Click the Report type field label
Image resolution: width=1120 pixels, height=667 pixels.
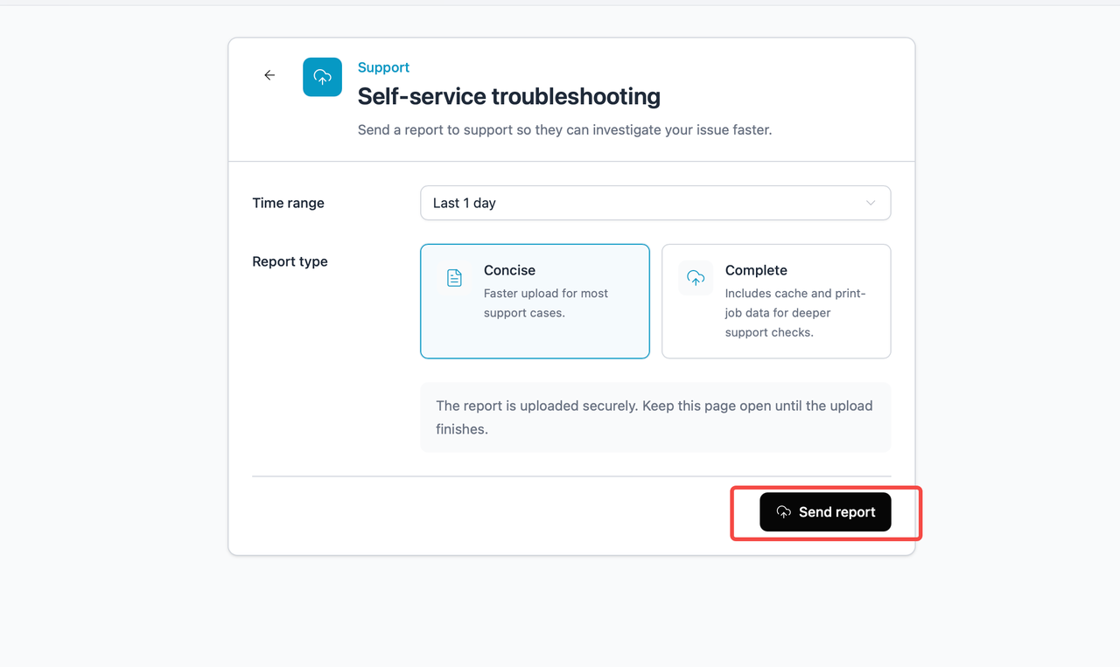[x=290, y=261]
